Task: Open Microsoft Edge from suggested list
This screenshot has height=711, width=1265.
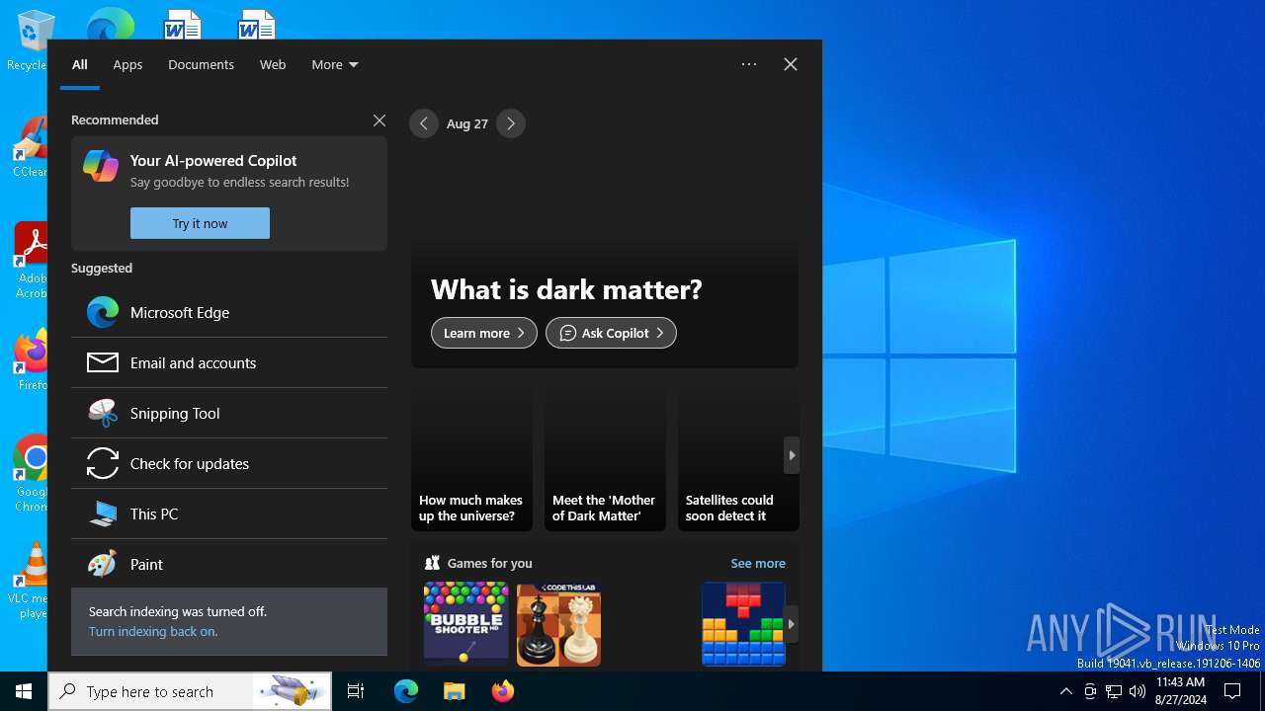Action: 229,312
